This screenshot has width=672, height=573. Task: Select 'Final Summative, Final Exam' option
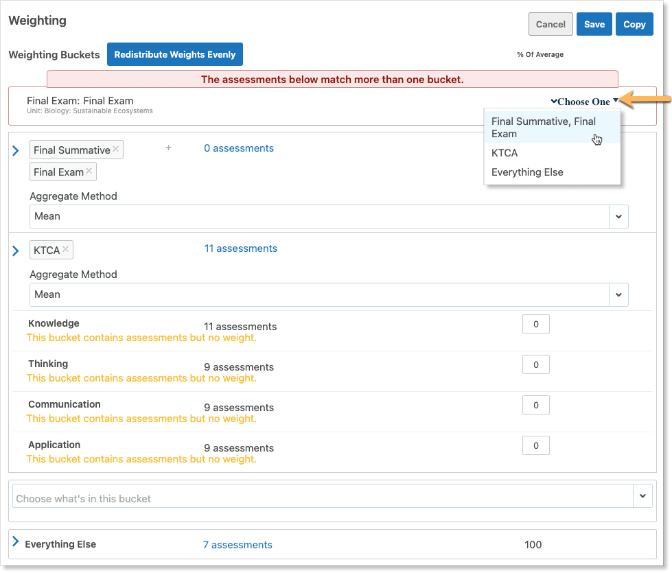544,128
